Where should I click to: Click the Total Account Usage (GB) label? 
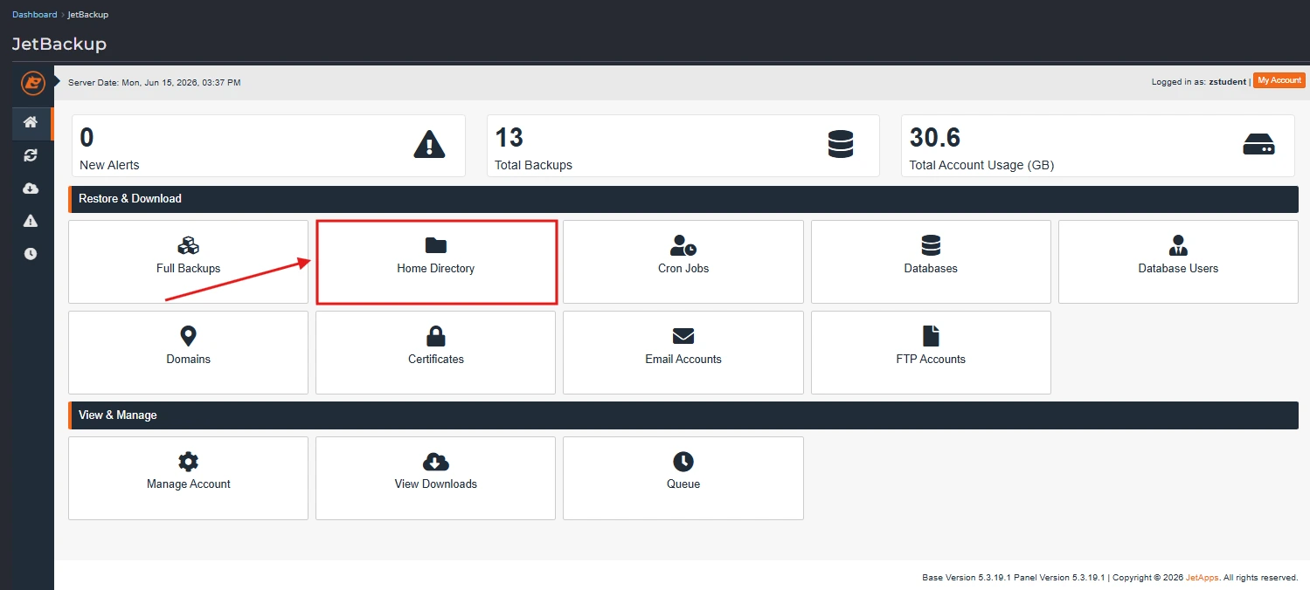[981, 165]
